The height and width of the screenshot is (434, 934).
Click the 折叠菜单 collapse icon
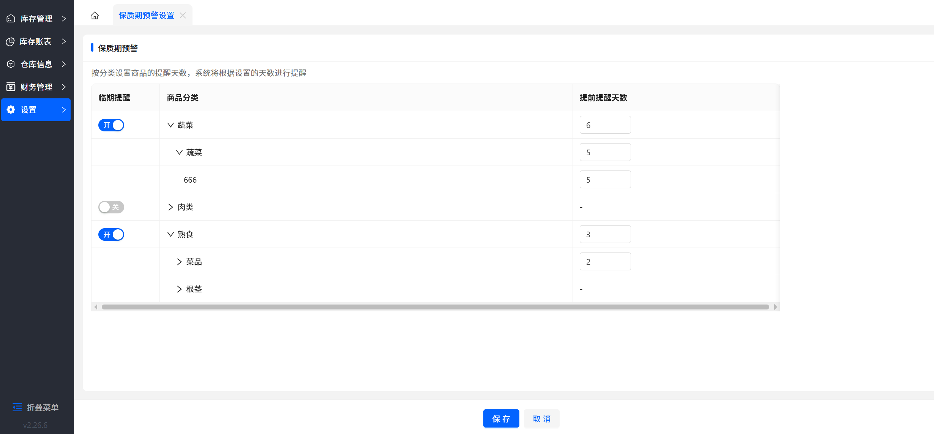coord(17,407)
